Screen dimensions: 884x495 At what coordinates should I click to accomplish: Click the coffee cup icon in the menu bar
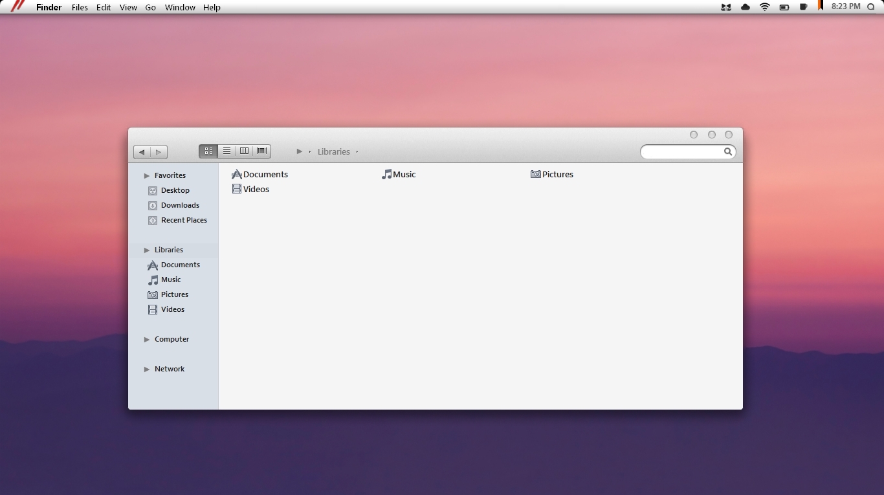[x=803, y=7]
